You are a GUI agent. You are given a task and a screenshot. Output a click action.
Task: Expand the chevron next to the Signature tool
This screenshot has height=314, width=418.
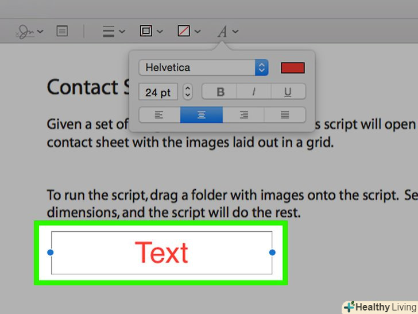pos(40,32)
